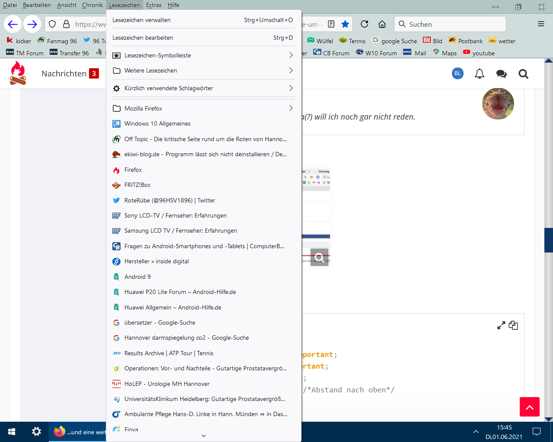Viewport: 553px width, 442px height.
Task: Expand the Weitere Lesezeichen submenu
Action: tap(203, 70)
